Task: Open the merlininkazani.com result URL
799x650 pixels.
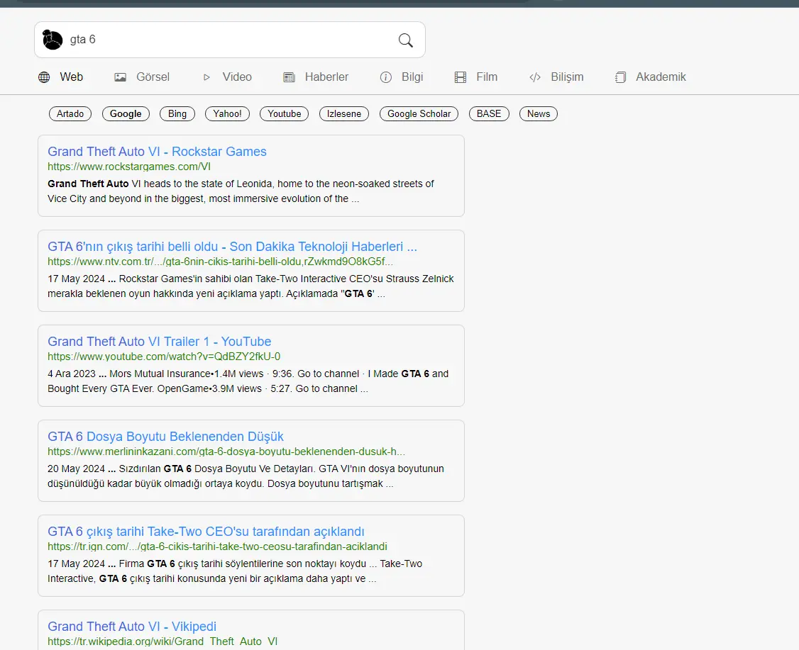Action: pyautogui.click(x=226, y=452)
